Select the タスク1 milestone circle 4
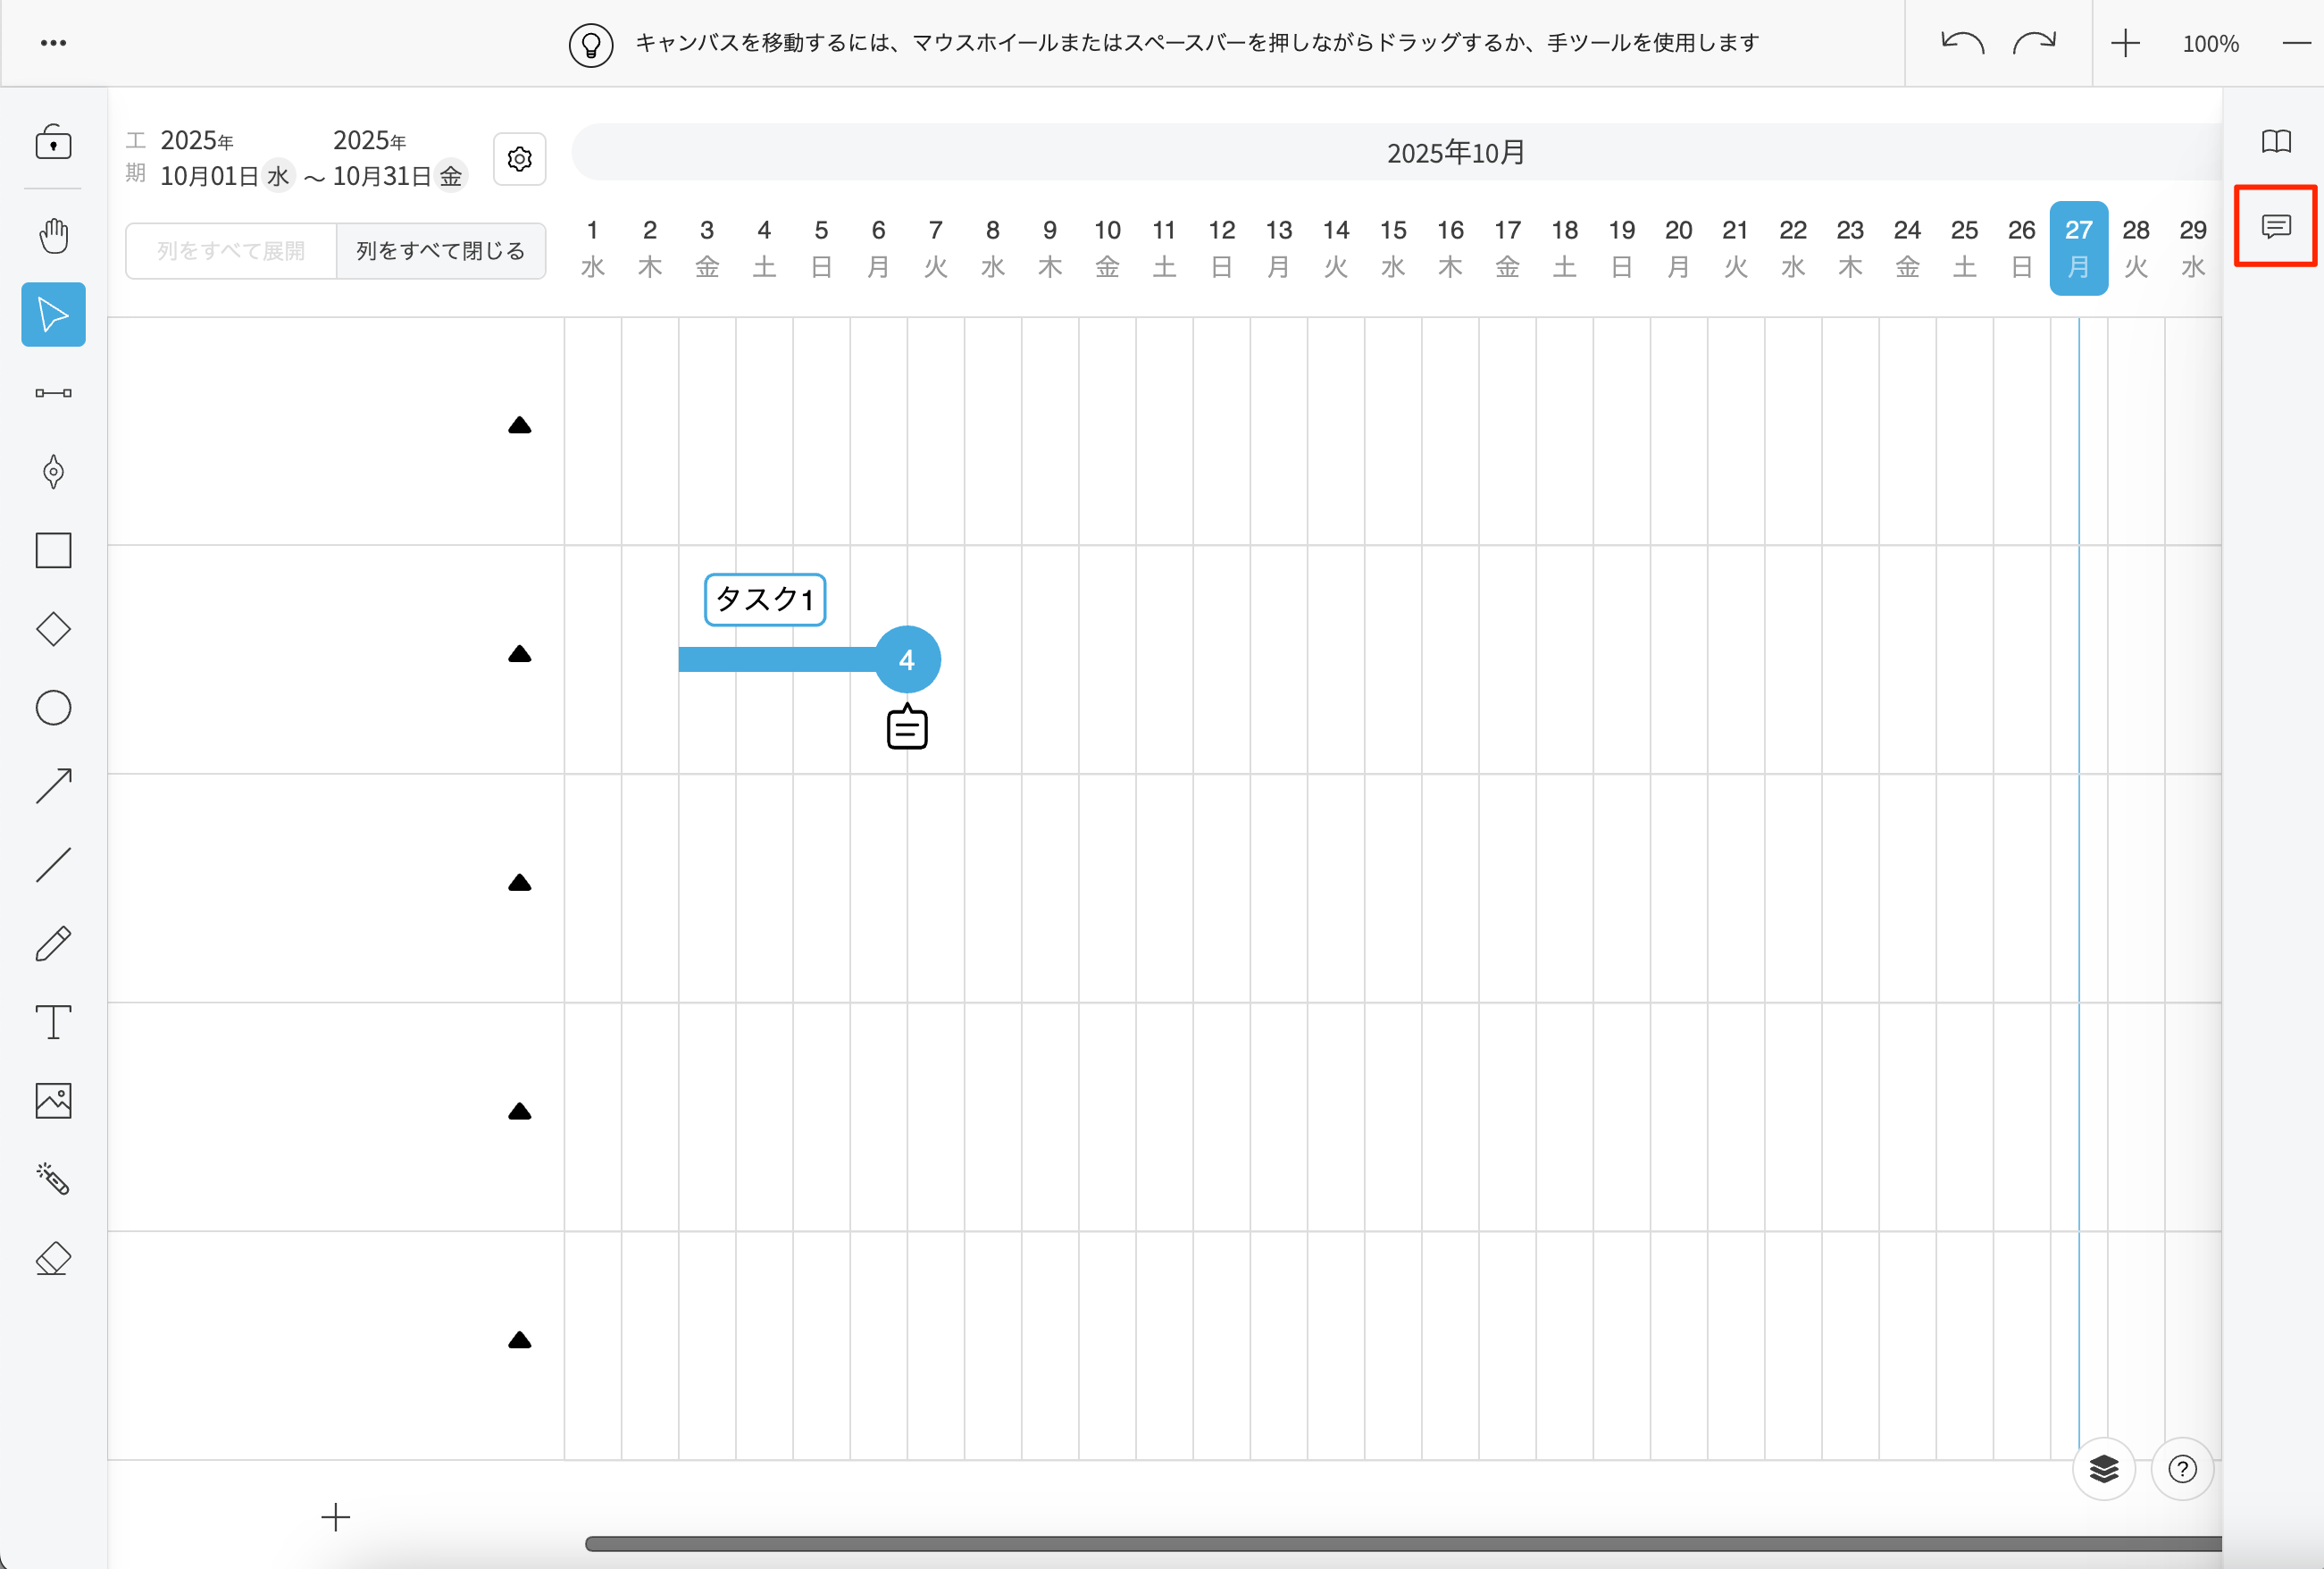Screen dimensions: 2324x1569 pyautogui.click(x=907, y=660)
